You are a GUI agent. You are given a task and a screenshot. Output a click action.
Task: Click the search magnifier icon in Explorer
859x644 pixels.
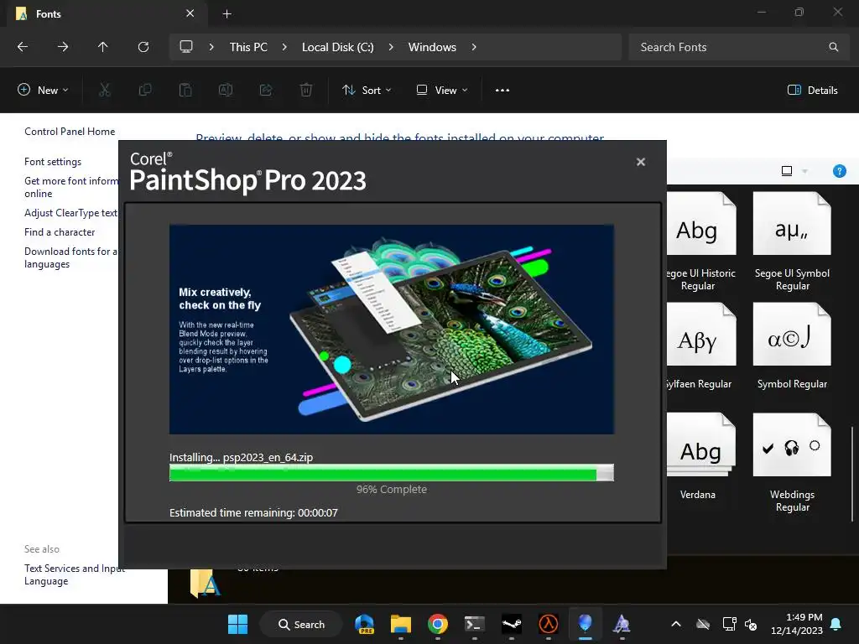tap(833, 47)
